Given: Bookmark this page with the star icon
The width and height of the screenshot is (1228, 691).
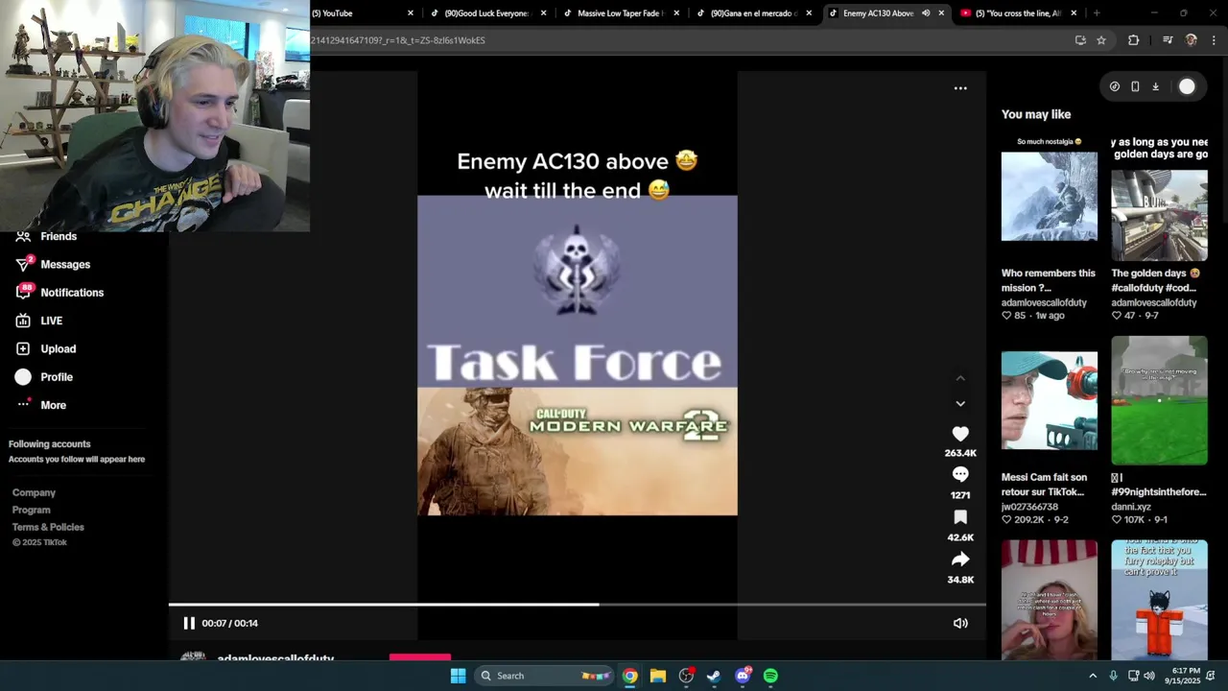Looking at the screenshot, I should [x=1101, y=40].
